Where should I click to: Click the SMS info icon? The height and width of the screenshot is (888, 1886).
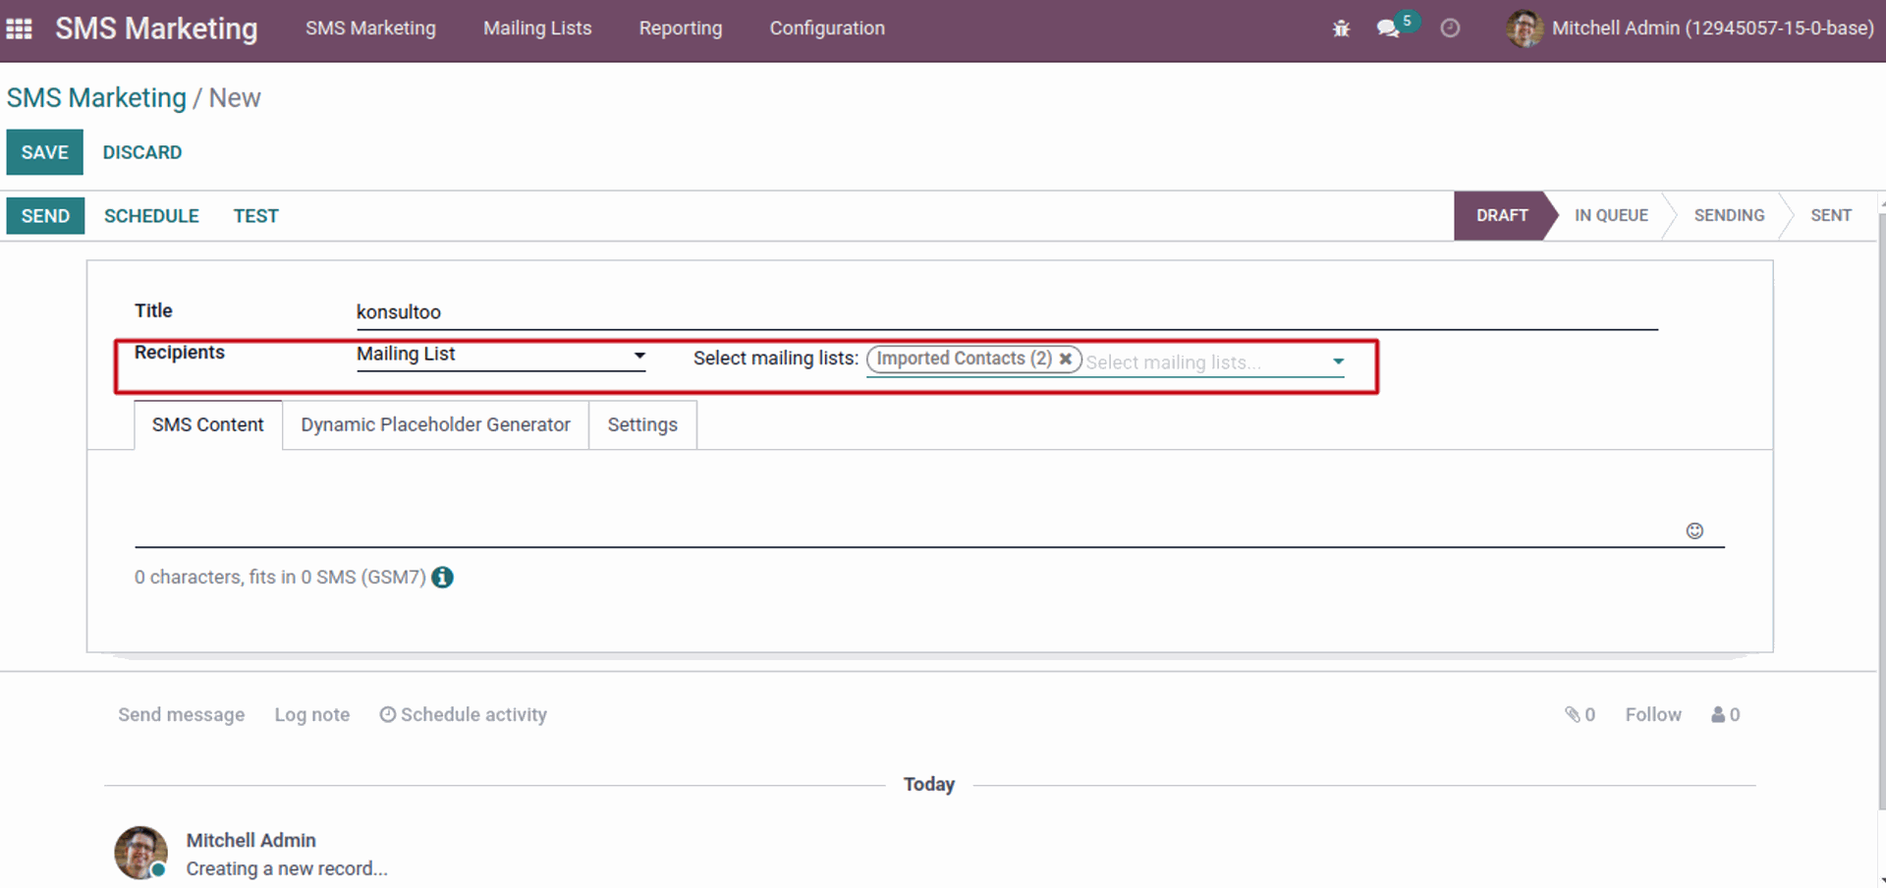(443, 578)
